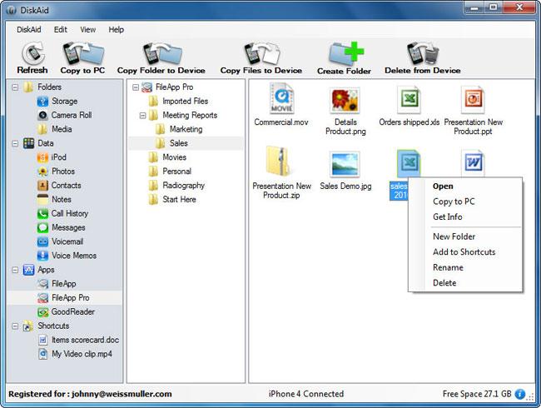Select GoodReader under Apps
This screenshot has height=408, width=541.
(x=72, y=311)
